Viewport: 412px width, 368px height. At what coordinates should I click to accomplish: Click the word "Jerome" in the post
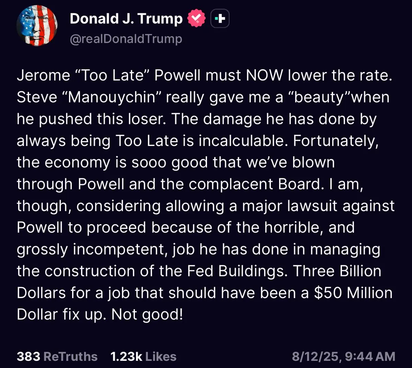click(x=43, y=75)
